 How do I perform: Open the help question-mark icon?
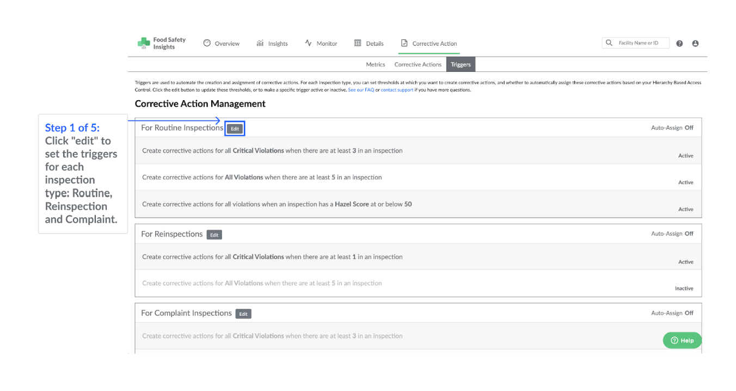(679, 43)
